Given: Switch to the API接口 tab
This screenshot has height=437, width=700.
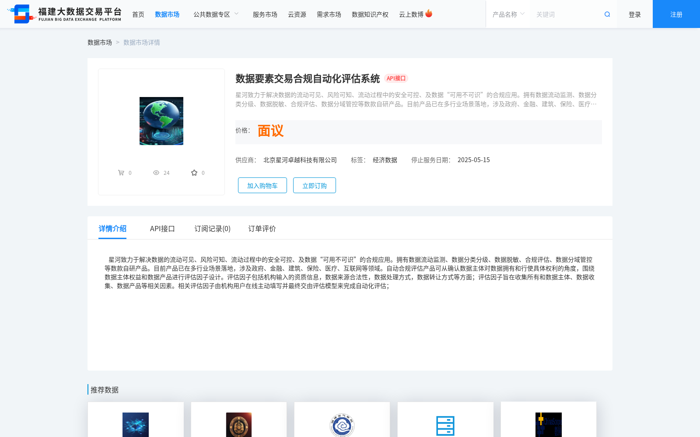Looking at the screenshot, I should [x=162, y=228].
